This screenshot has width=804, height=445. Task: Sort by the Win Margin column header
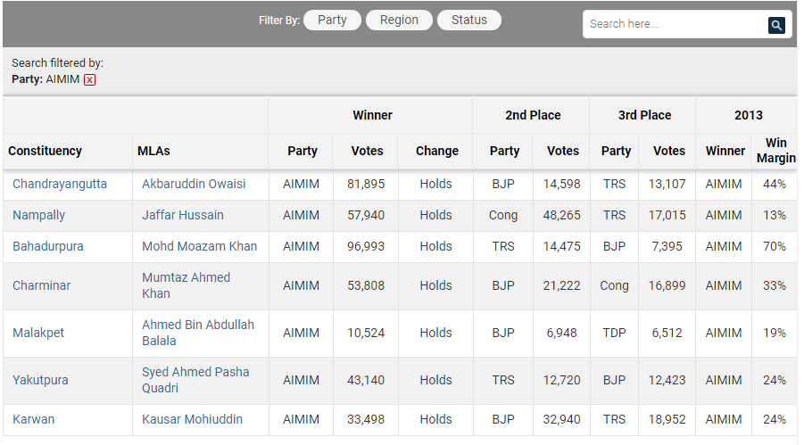[x=775, y=151]
